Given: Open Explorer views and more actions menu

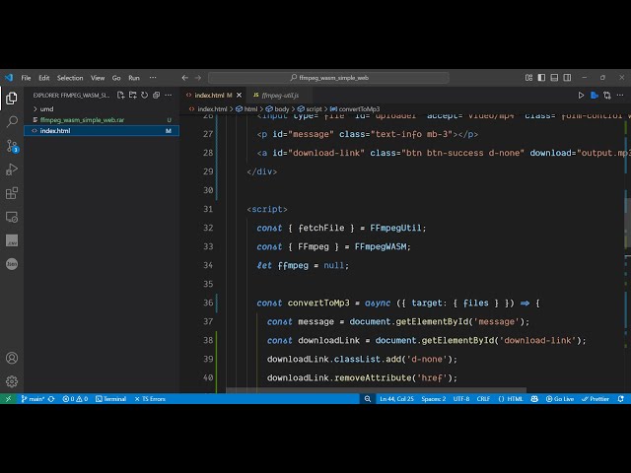Looking at the screenshot, I should click(x=169, y=96).
